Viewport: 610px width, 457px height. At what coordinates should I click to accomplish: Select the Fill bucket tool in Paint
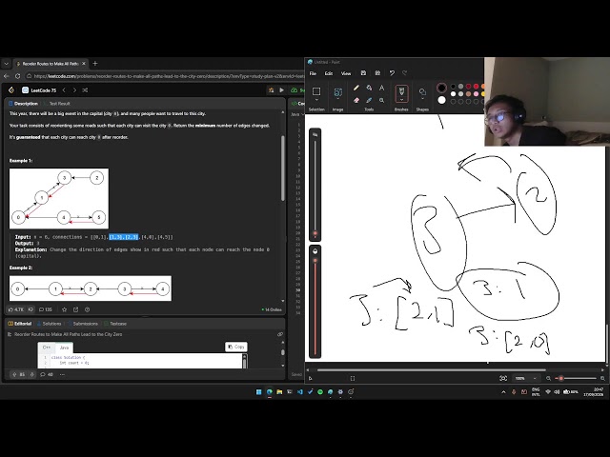coord(369,88)
